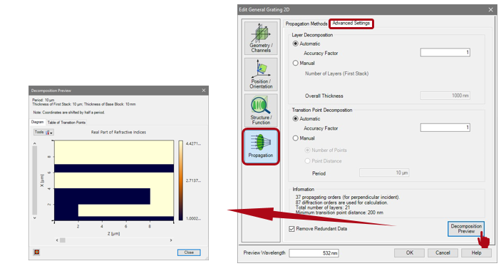Image resolution: width=501 pixels, height=266 pixels.
Task: Confirm the dialog with OK
Action: [x=409, y=252]
